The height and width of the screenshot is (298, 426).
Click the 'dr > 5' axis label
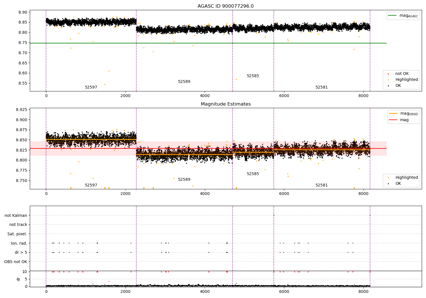[21, 253]
